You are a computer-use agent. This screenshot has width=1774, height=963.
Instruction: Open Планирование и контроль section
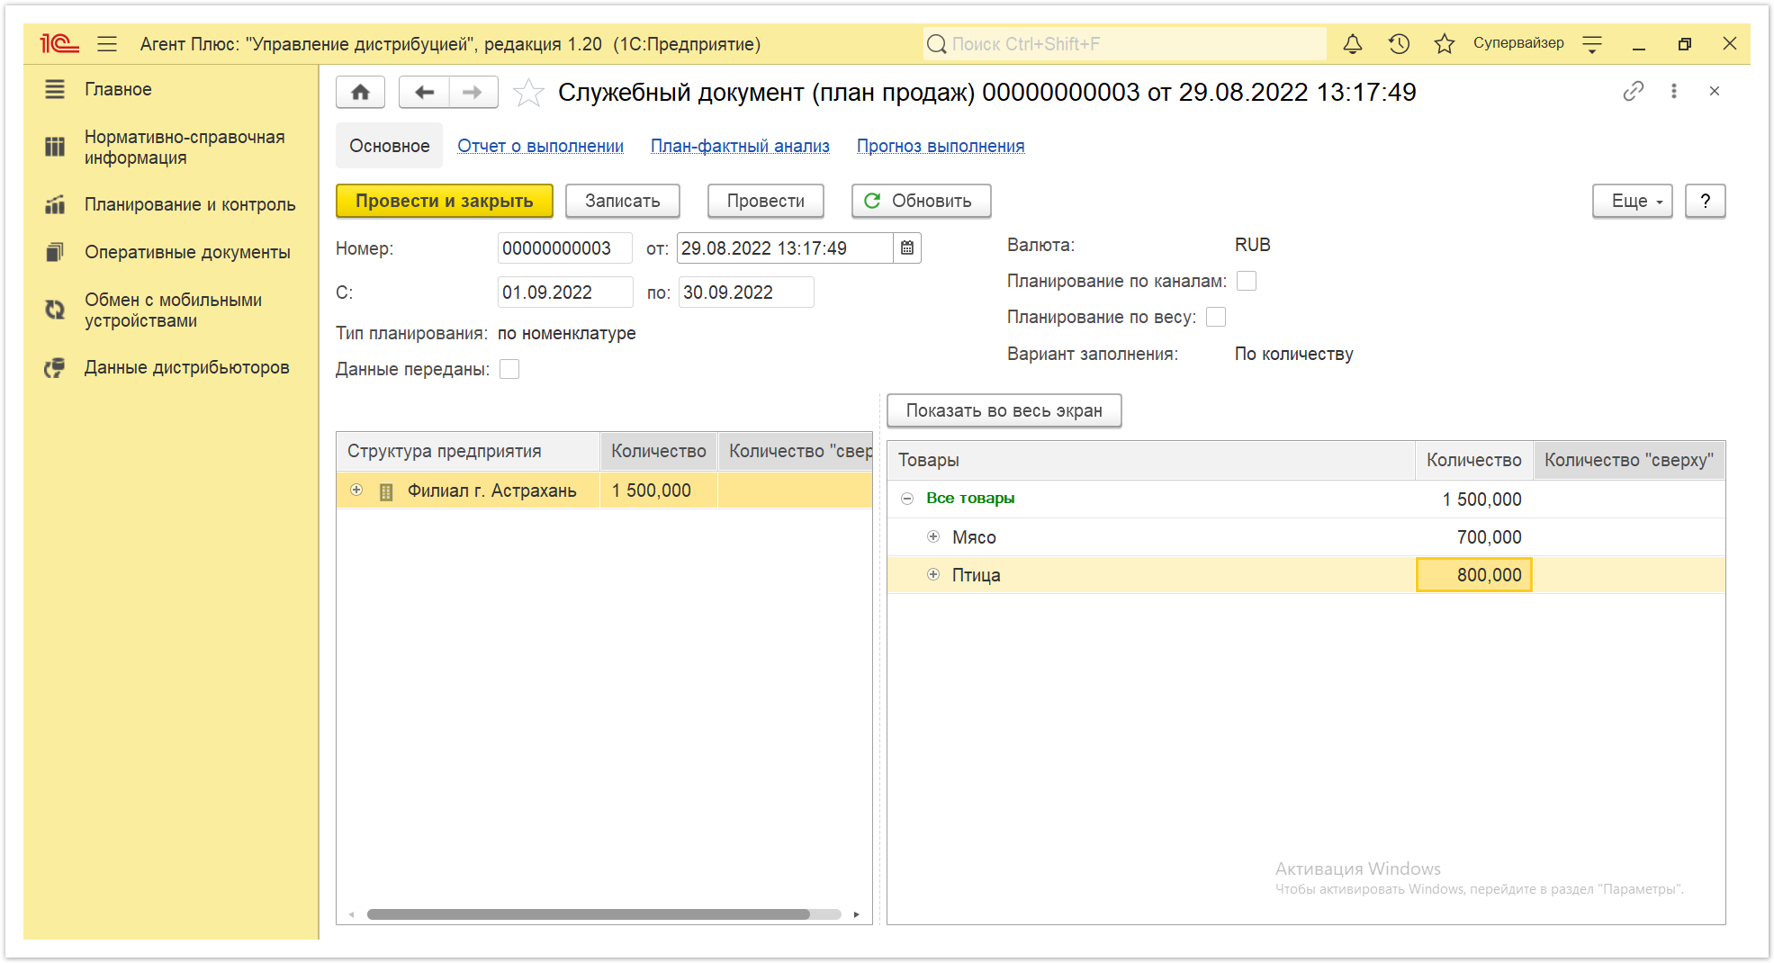(x=190, y=204)
